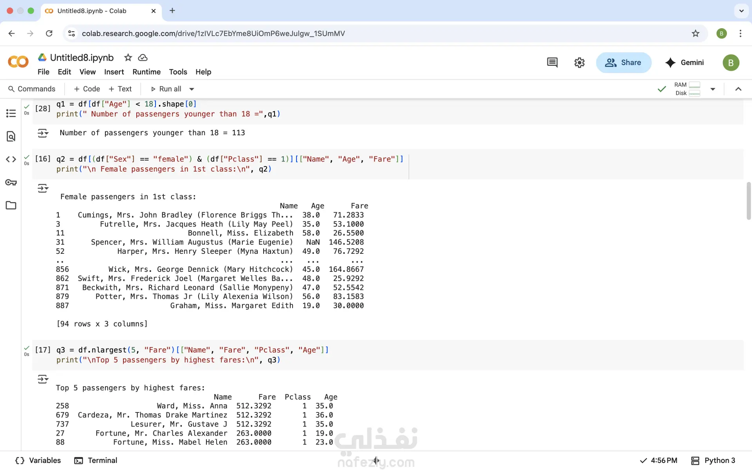Open the find and replace sidebar icon
The width and height of the screenshot is (752, 470).
[x=11, y=136]
